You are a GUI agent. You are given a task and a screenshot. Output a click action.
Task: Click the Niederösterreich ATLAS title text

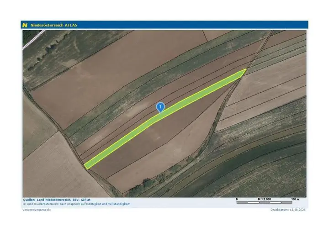pos(54,25)
